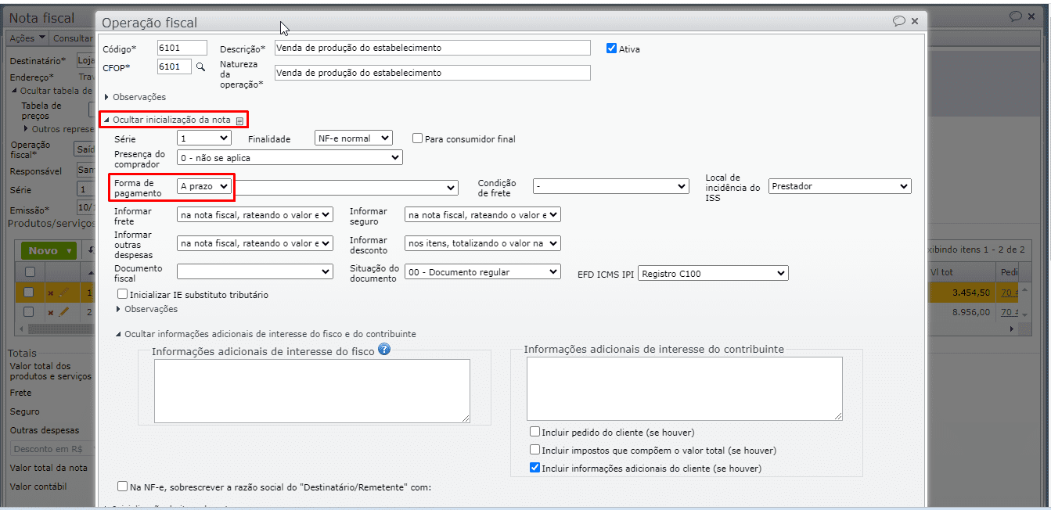
Task: Click the note icon next to Ocultar inicialização
Action: click(239, 120)
